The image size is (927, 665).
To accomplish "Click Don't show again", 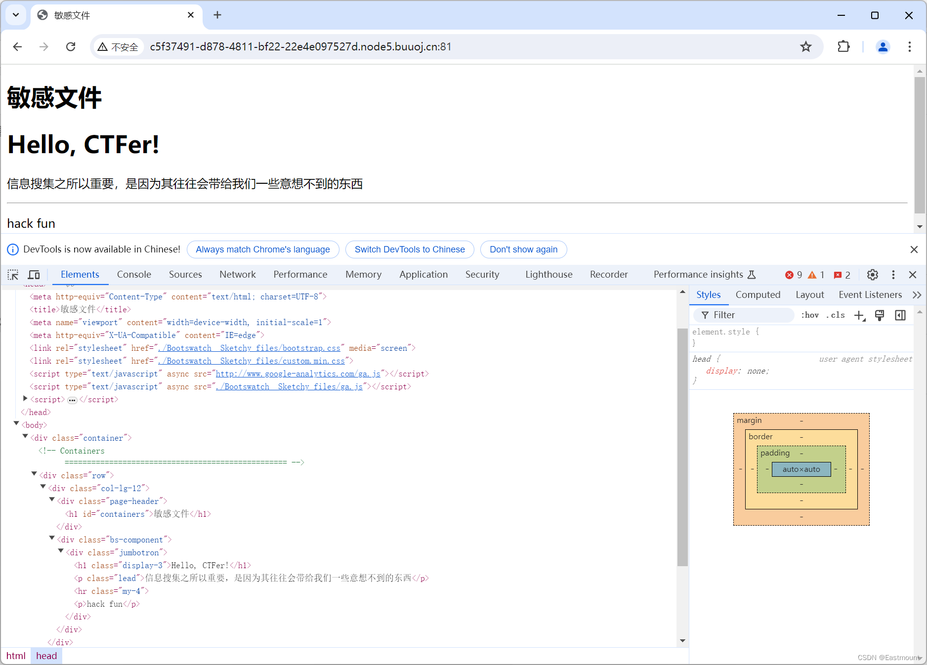I will (x=523, y=249).
